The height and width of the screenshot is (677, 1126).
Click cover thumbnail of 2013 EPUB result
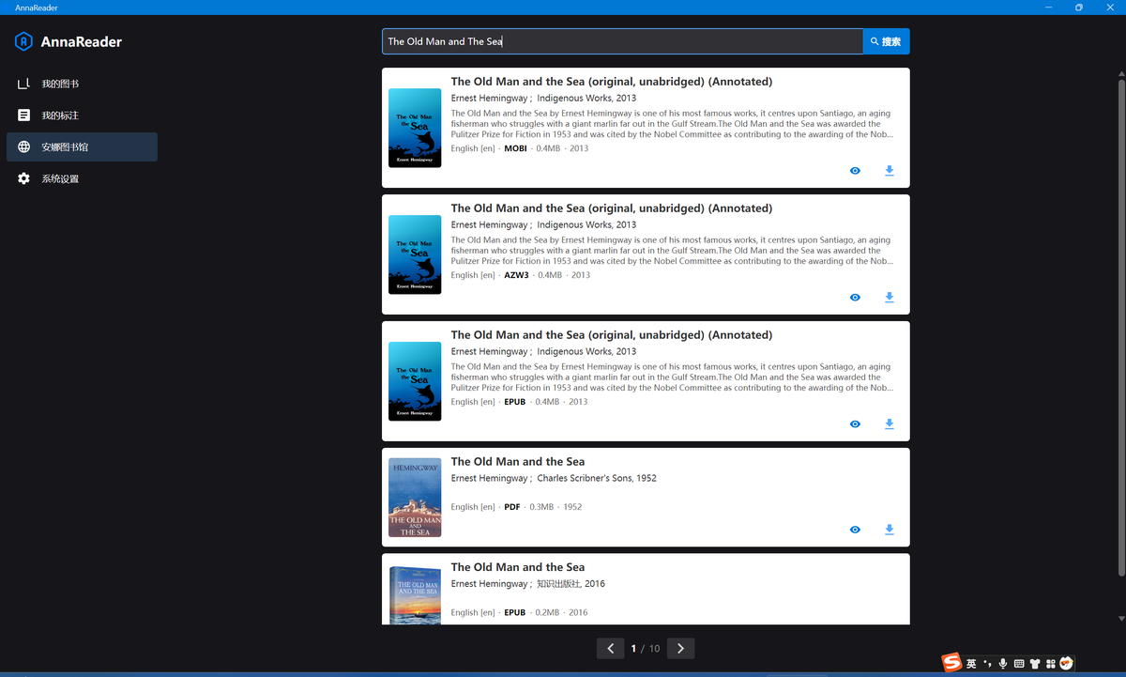[x=415, y=381]
